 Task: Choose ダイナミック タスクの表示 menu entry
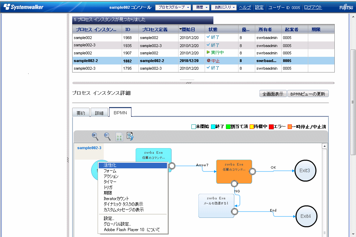(133, 204)
